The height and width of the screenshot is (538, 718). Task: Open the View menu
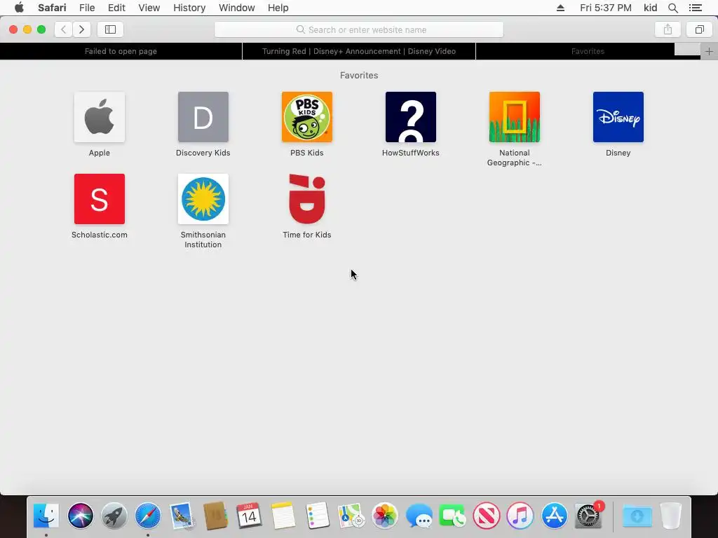149,8
